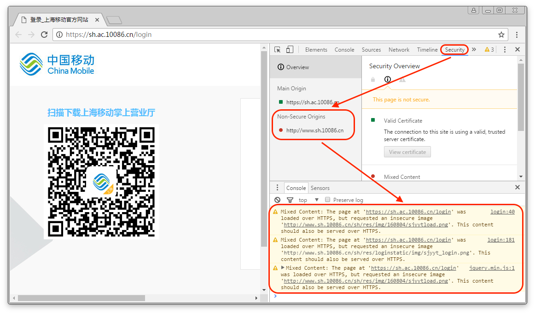Switch to the Sources tab

(371, 49)
